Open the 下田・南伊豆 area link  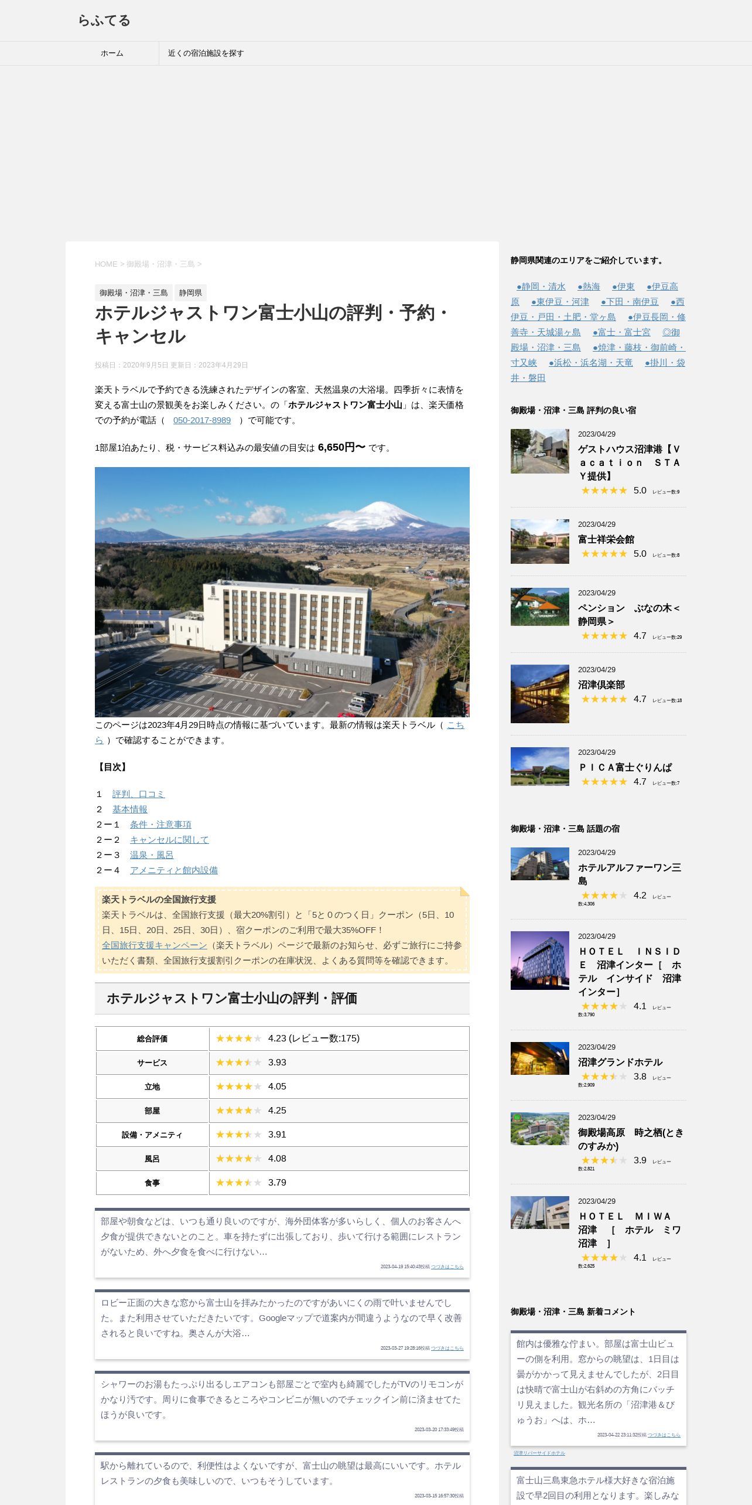(630, 302)
